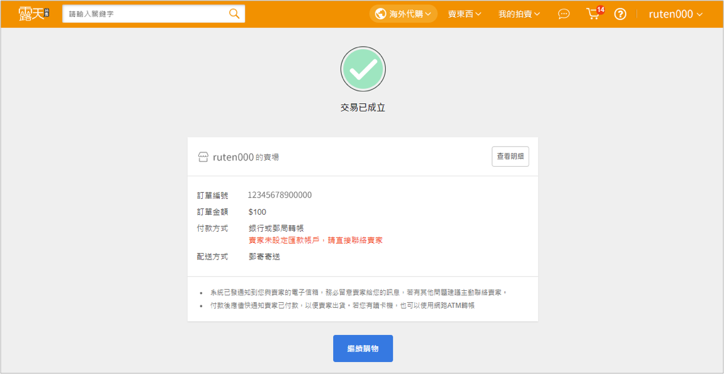Click the question mark help icon
724x374 pixels.
tap(620, 14)
